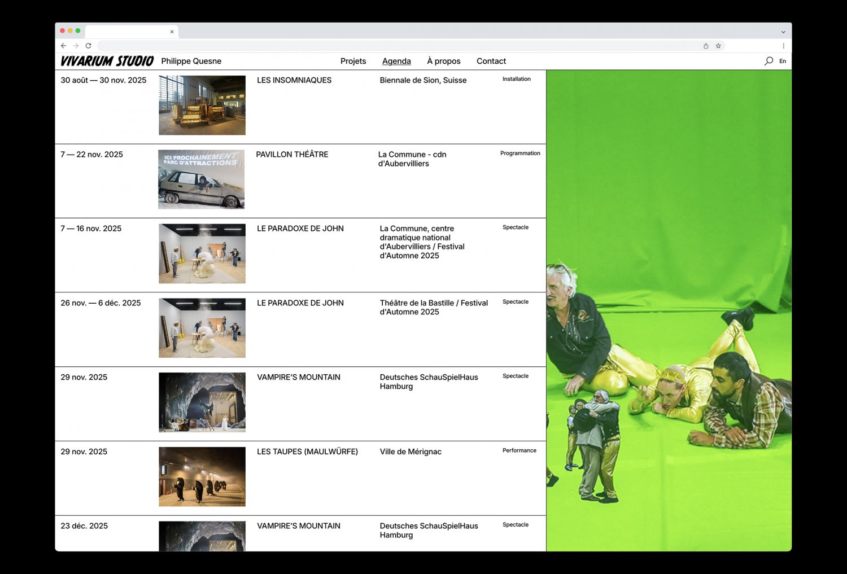This screenshot has height=574, width=847.
Task: Close the browser tab
Action: [x=172, y=32]
